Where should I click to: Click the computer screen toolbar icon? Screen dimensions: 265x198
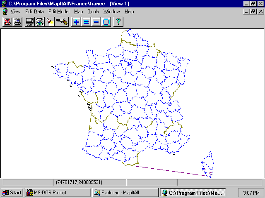pyautogui.click(x=17, y=22)
